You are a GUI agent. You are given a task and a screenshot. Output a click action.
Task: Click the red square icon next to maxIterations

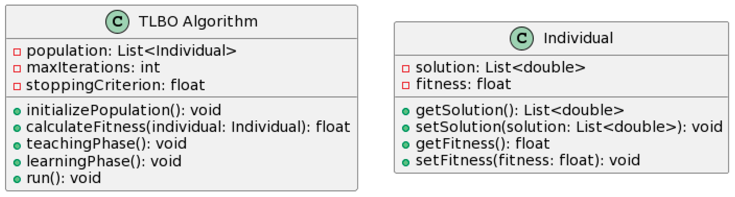pyautogui.click(x=17, y=69)
